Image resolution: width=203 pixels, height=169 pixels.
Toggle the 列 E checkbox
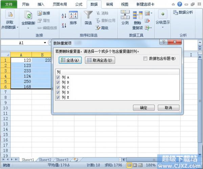(x=59, y=98)
